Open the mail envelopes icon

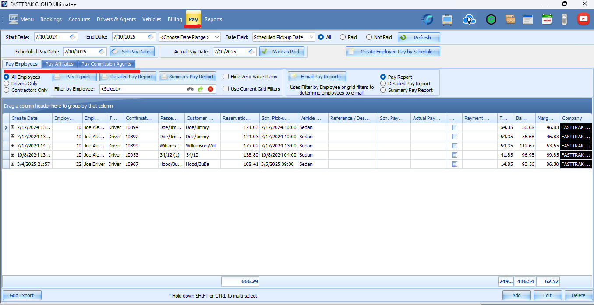point(510,19)
